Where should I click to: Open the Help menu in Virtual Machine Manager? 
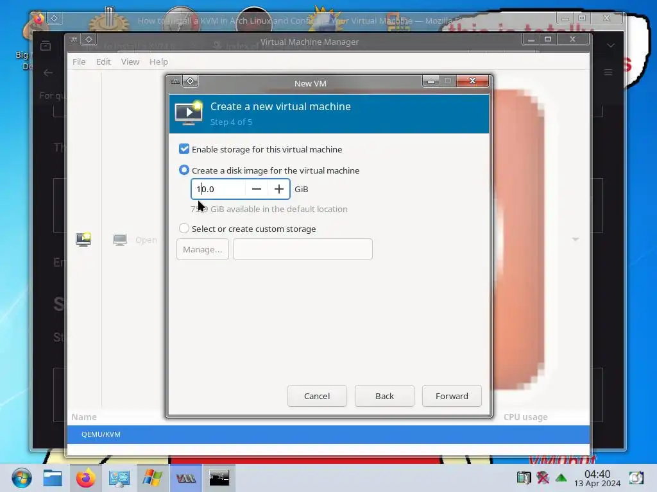(158, 61)
